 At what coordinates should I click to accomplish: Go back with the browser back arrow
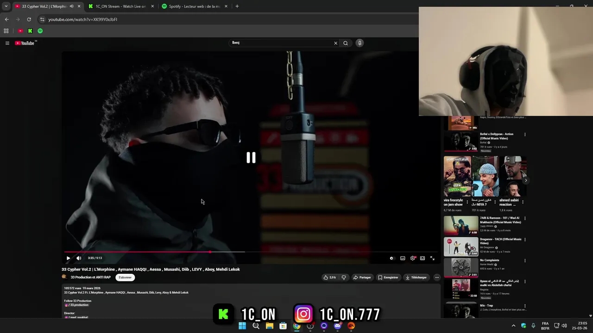[6, 19]
